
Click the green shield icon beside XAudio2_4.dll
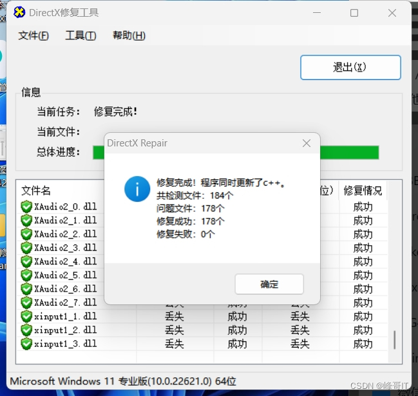click(26, 261)
